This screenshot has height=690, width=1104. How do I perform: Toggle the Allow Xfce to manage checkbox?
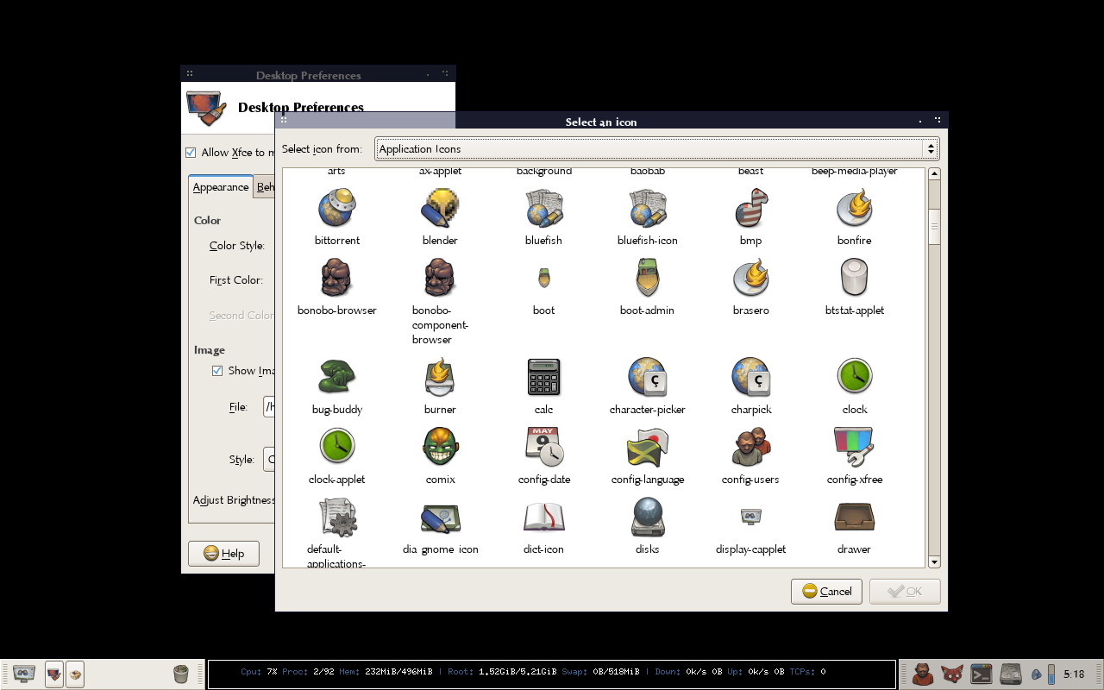[x=191, y=153]
